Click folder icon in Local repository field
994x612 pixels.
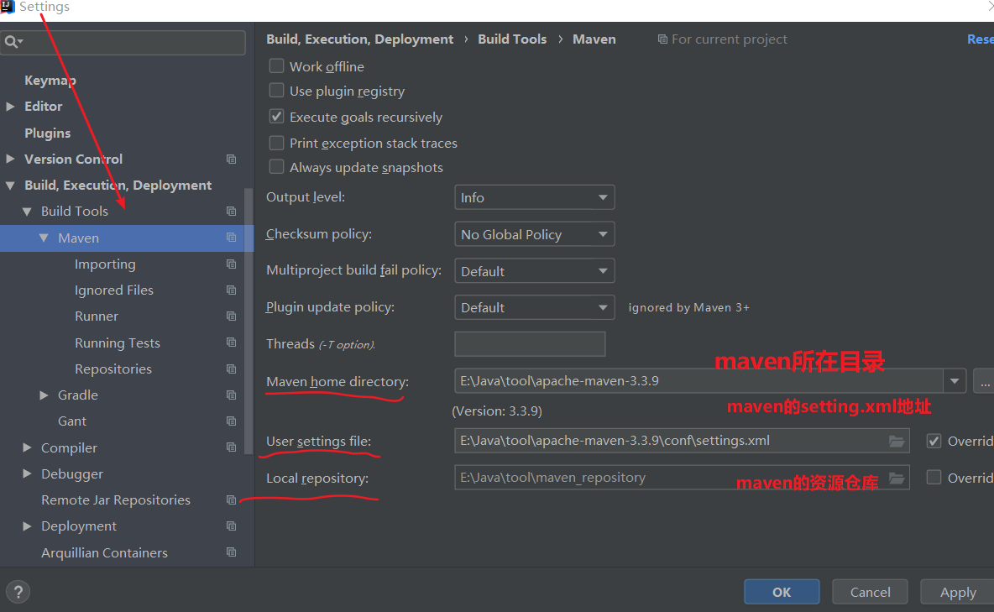pyautogui.click(x=897, y=478)
